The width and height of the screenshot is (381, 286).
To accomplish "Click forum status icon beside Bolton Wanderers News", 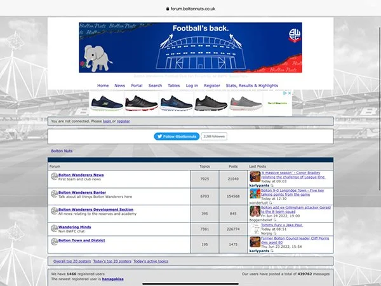I will pos(54,176).
